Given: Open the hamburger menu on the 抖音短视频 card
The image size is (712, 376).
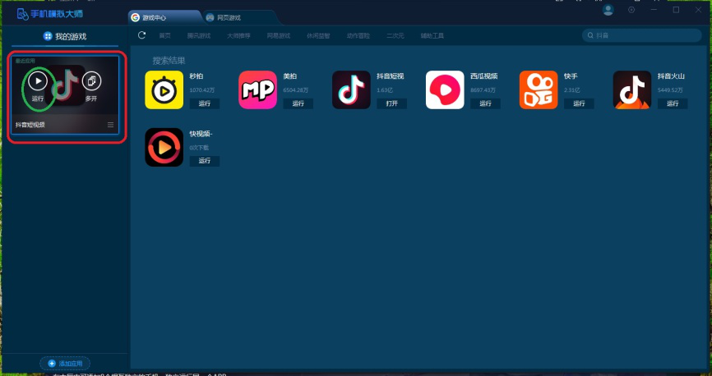Looking at the screenshot, I should coord(110,125).
